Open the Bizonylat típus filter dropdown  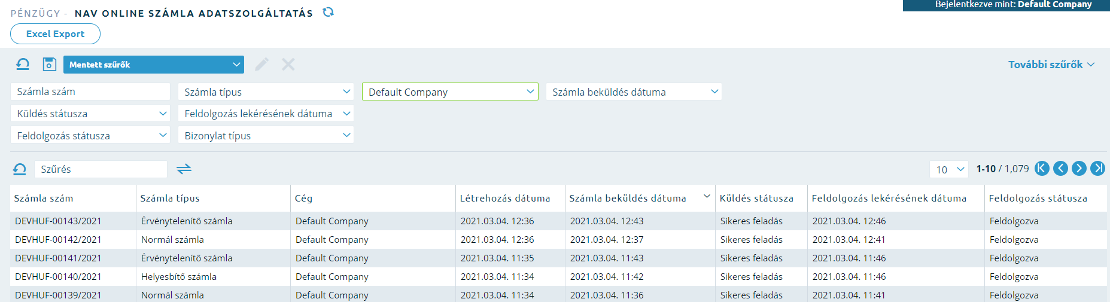point(266,135)
